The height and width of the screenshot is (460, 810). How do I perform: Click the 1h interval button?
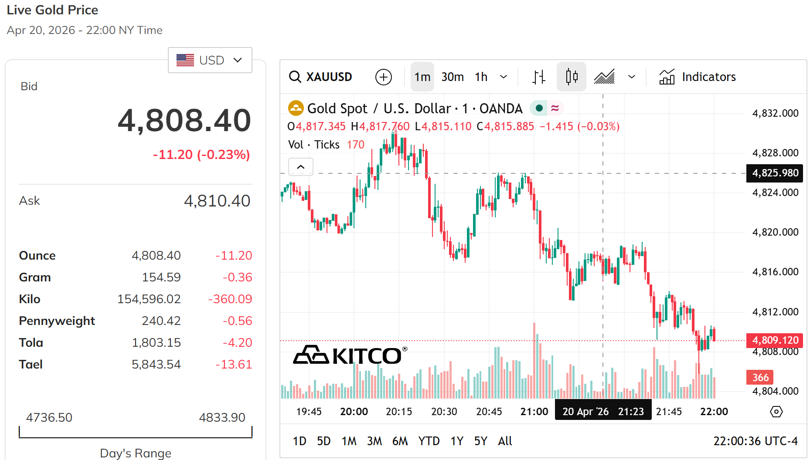tap(481, 77)
